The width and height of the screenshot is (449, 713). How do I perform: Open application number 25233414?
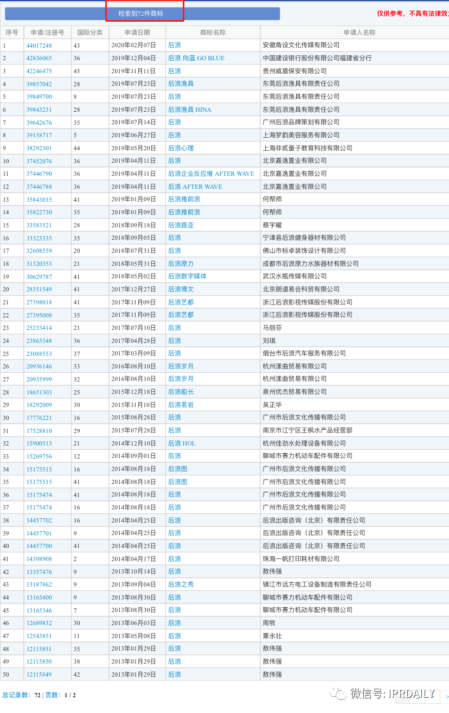(x=39, y=328)
